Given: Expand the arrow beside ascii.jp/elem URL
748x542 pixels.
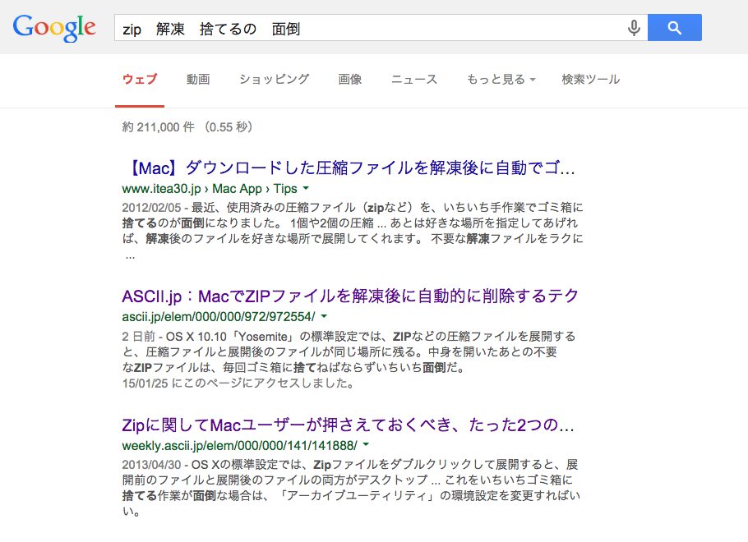Looking at the screenshot, I should [x=324, y=316].
